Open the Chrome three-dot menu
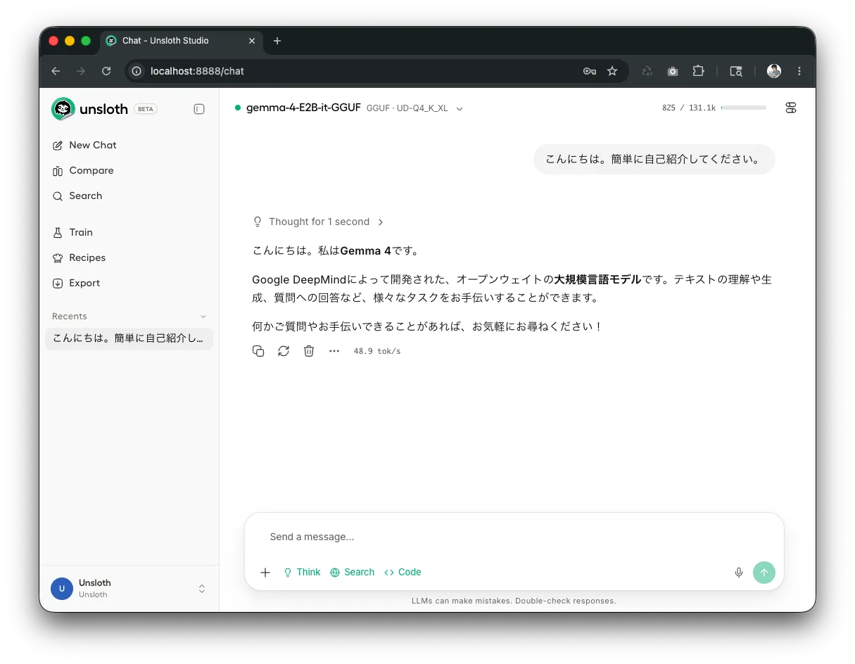This screenshot has width=855, height=664. [x=799, y=71]
